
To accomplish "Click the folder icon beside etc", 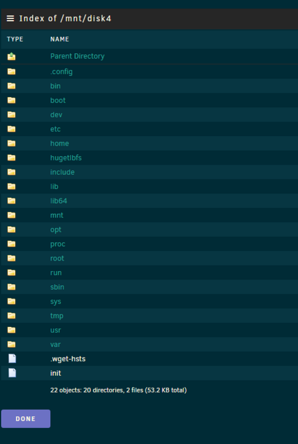I will click(x=12, y=129).
